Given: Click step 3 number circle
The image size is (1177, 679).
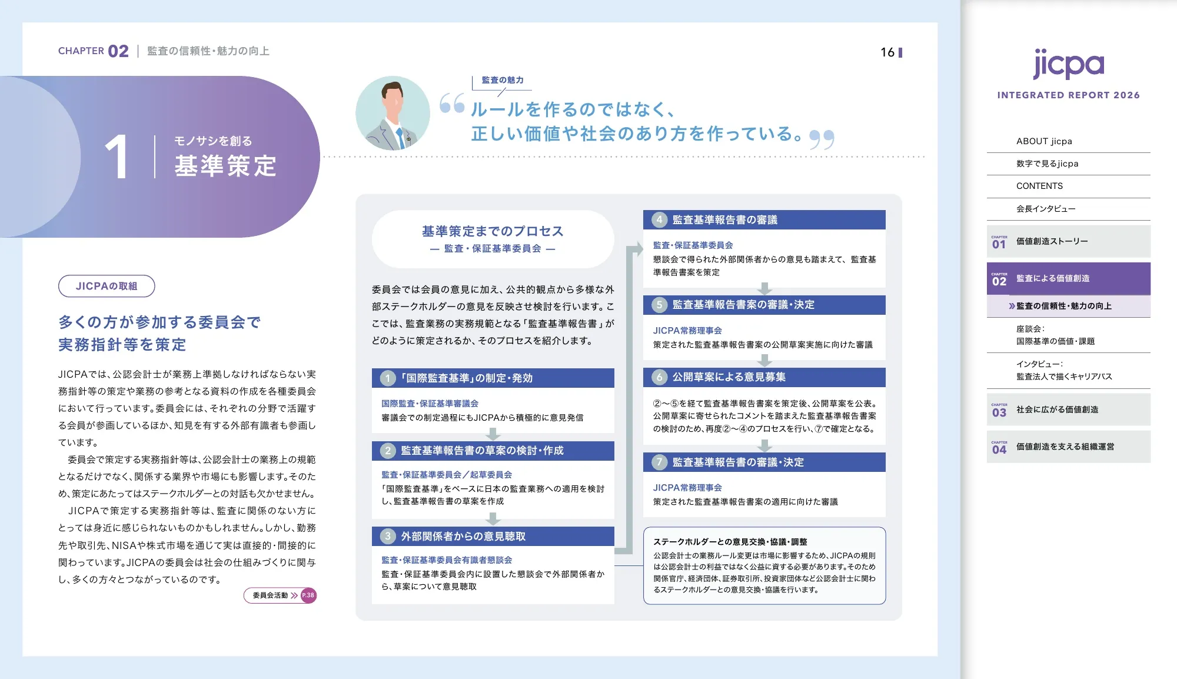Looking at the screenshot, I should (x=388, y=537).
